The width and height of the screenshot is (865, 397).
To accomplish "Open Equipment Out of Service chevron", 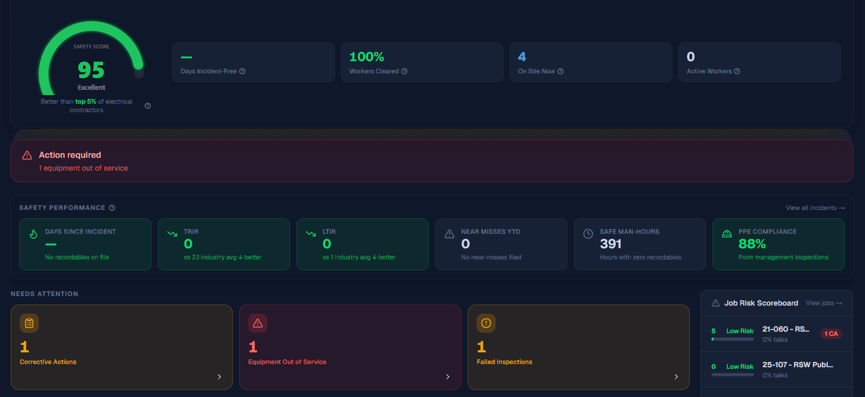I will click(448, 377).
